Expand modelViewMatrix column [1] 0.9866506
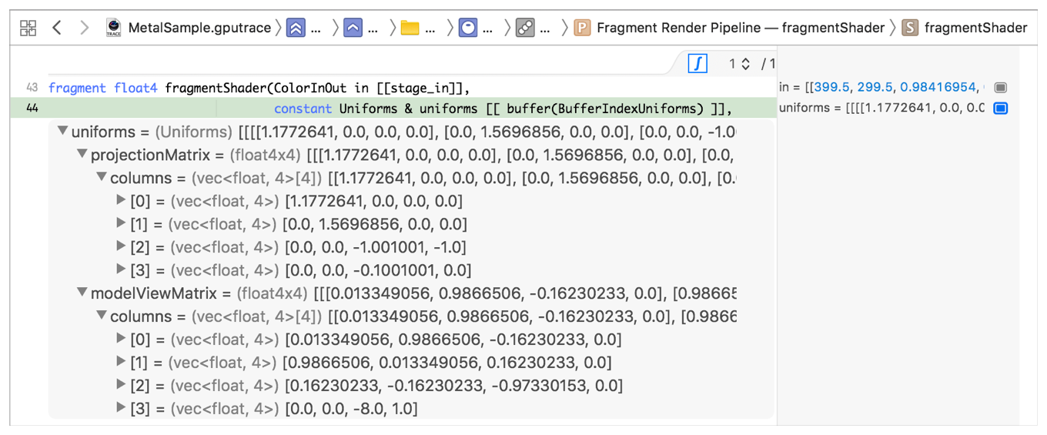 pyautogui.click(x=121, y=361)
